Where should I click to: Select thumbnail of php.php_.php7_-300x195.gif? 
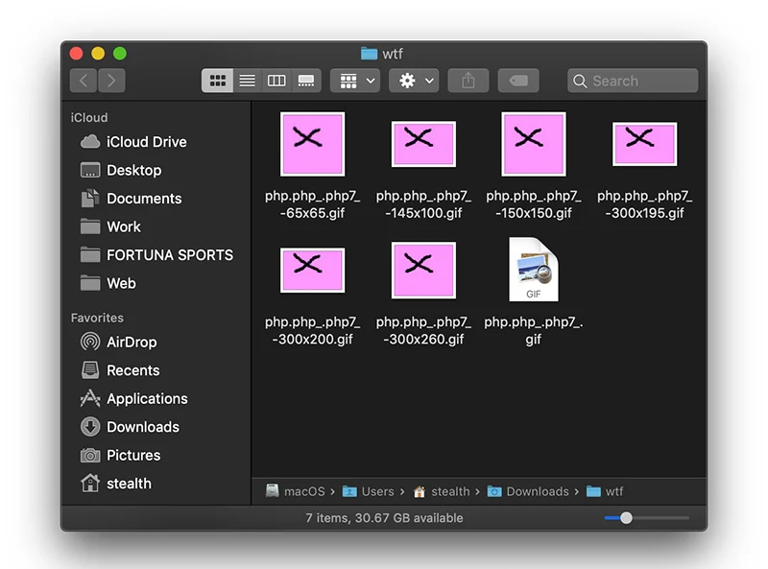[644, 144]
